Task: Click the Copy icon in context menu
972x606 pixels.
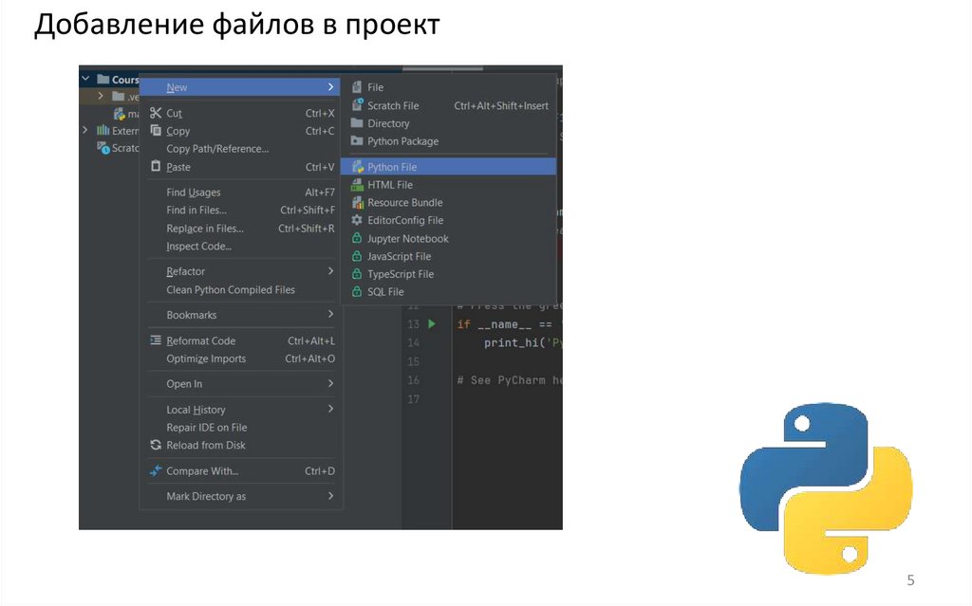Action: click(x=156, y=130)
